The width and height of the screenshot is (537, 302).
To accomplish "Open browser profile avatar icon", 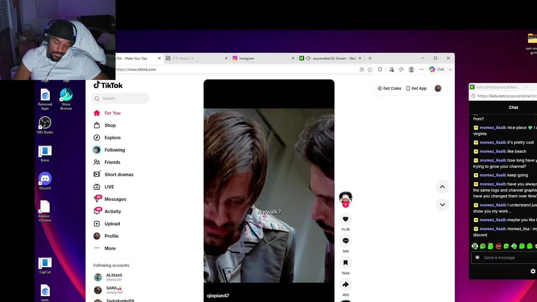I will [411, 70].
